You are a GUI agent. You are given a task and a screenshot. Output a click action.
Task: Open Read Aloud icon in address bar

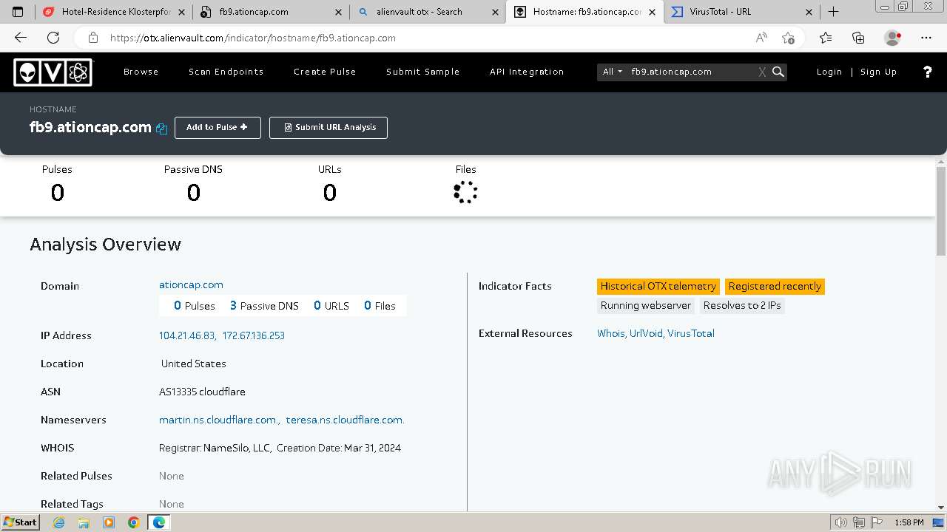pos(761,38)
